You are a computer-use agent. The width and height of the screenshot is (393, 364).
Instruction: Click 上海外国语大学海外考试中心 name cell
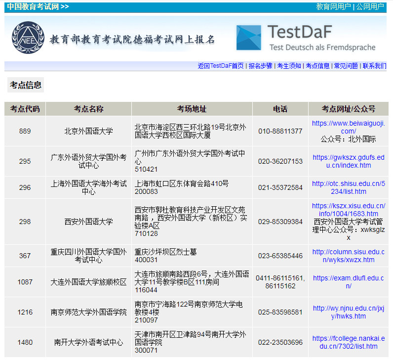[x=88, y=187]
